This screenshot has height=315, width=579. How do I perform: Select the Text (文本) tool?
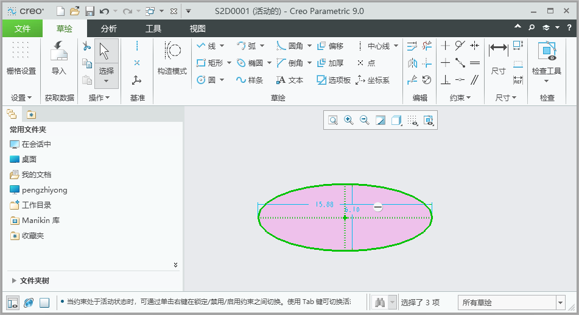click(x=290, y=80)
